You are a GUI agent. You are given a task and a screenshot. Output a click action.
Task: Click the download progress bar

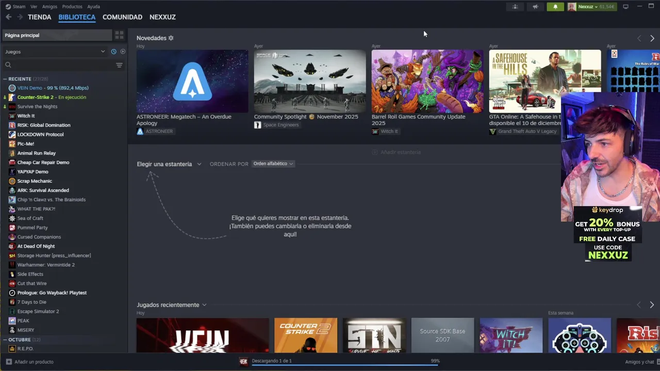point(345,365)
